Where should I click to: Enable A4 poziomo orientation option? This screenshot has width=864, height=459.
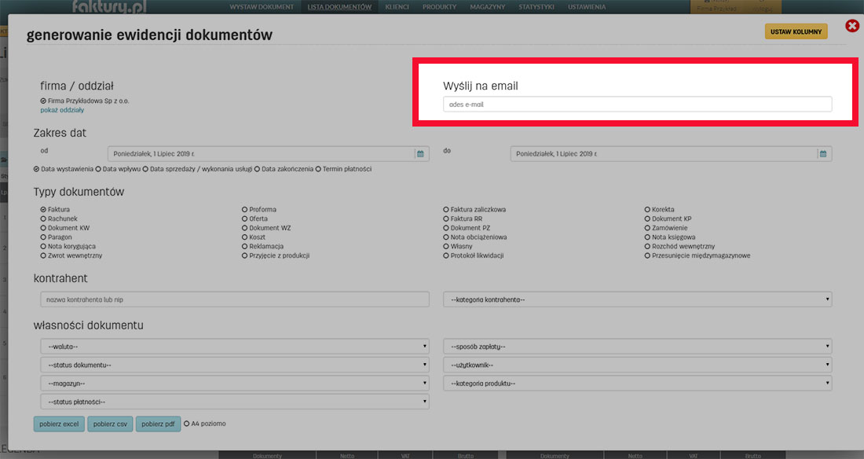pyautogui.click(x=187, y=424)
